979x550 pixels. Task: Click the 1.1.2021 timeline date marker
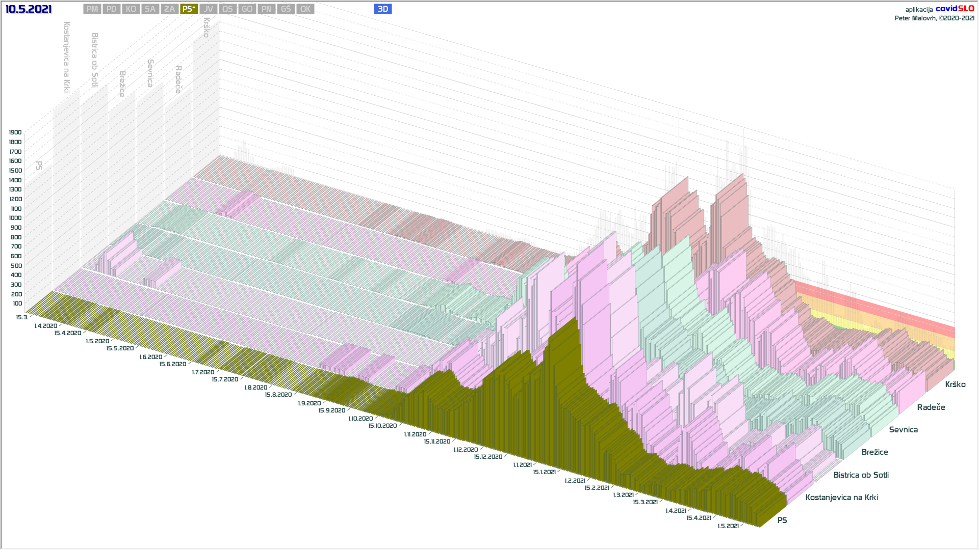tap(523, 465)
